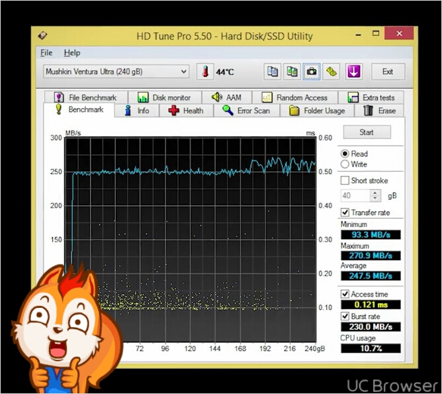Viewport: 442px width, 394px height.
Task: Click the purple download arrow icon
Action: pyautogui.click(x=354, y=72)
